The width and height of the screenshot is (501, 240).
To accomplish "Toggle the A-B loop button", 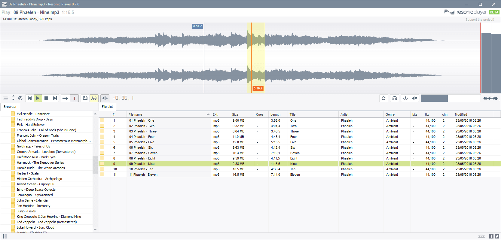I will coord(94,98).
